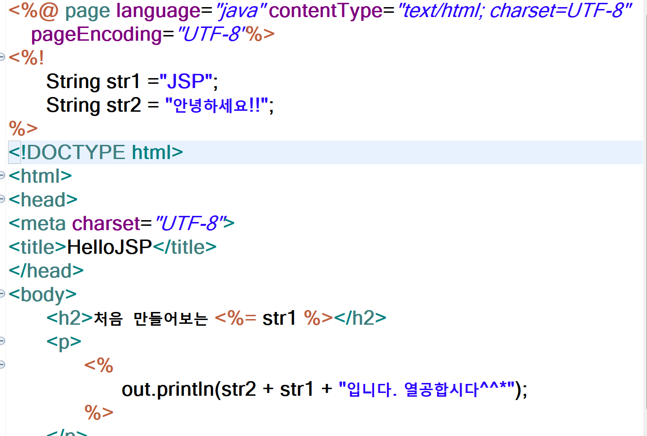Click the <p> opening tag text
The height and width of the screenshot is (436, 647).
(64, 342)
